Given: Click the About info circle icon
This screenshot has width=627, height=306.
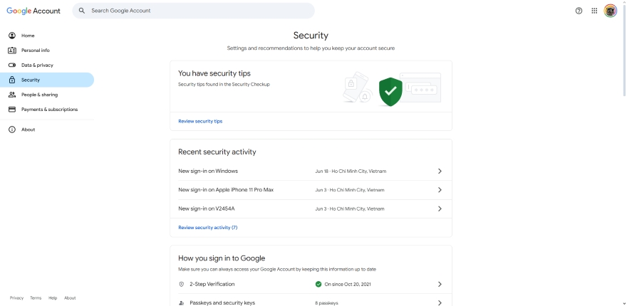Looking at the screenshot, I should click(12, 130).
